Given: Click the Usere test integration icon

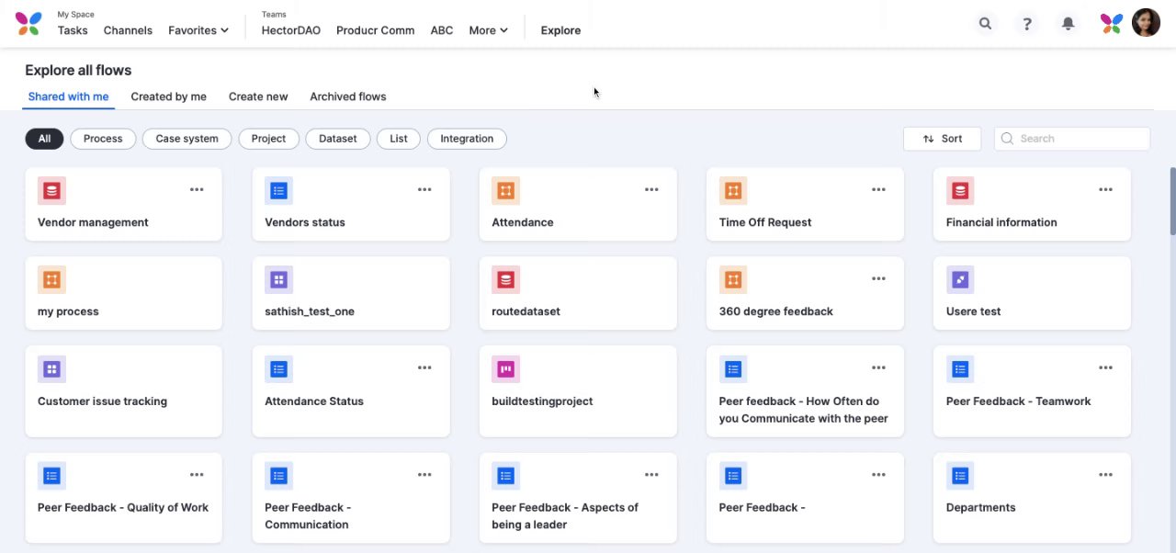Looking at the screenshot, I should (960, 279).
